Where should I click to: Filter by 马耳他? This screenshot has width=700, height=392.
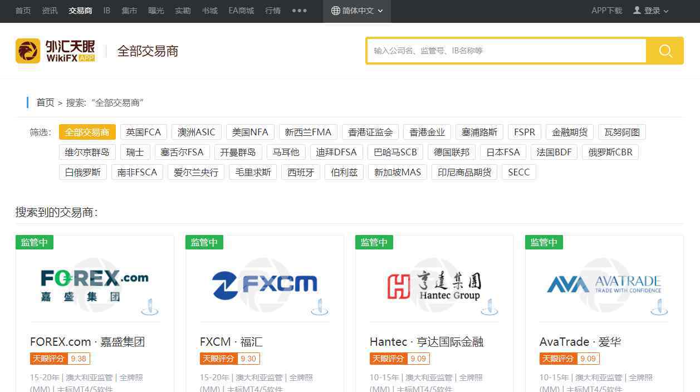[286, 152]
